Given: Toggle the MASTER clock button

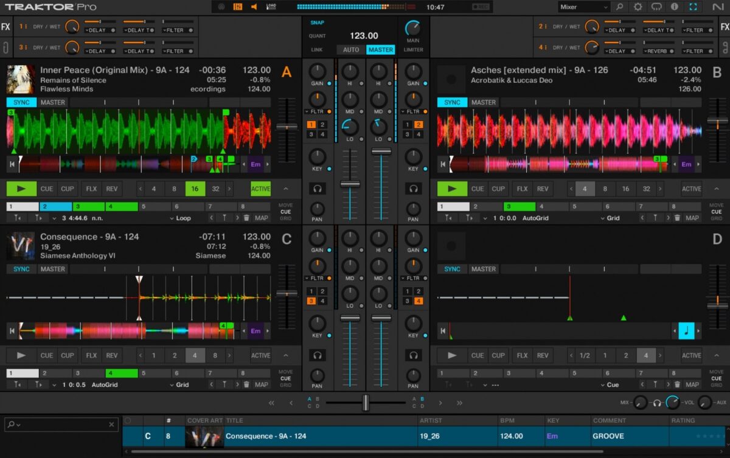Looking at the screenshot, I should 380,50.
